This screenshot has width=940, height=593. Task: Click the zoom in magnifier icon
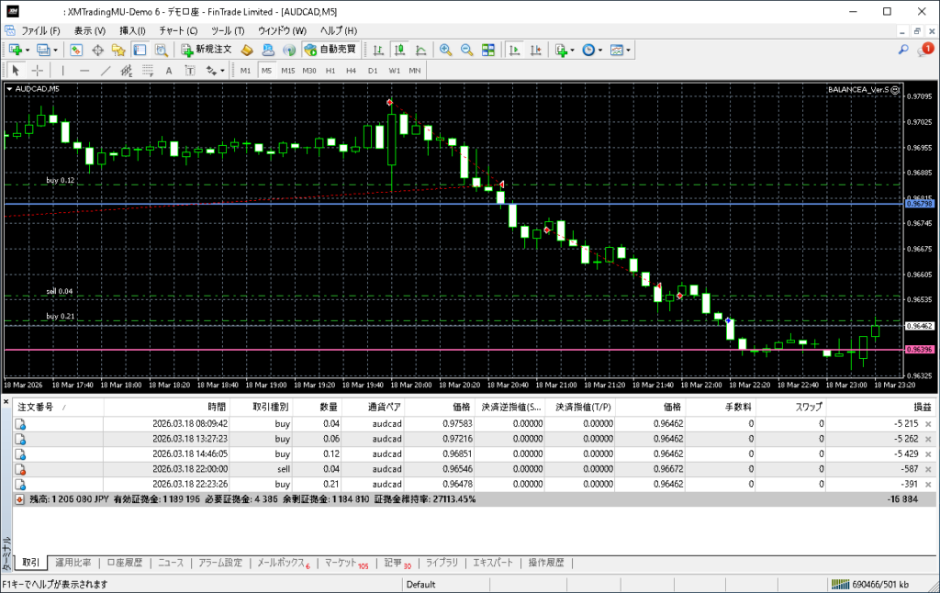point(445,50)
